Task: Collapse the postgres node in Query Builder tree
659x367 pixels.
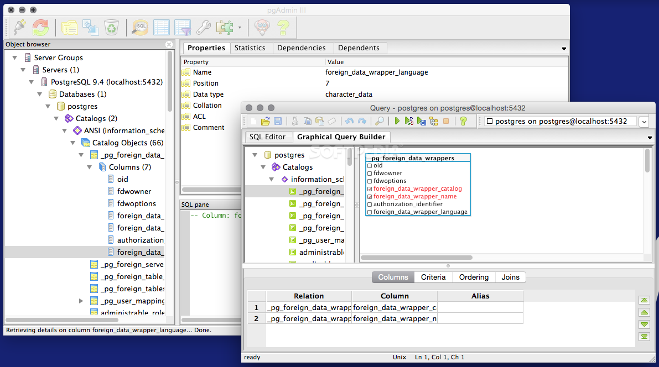Action: point(255,155)
